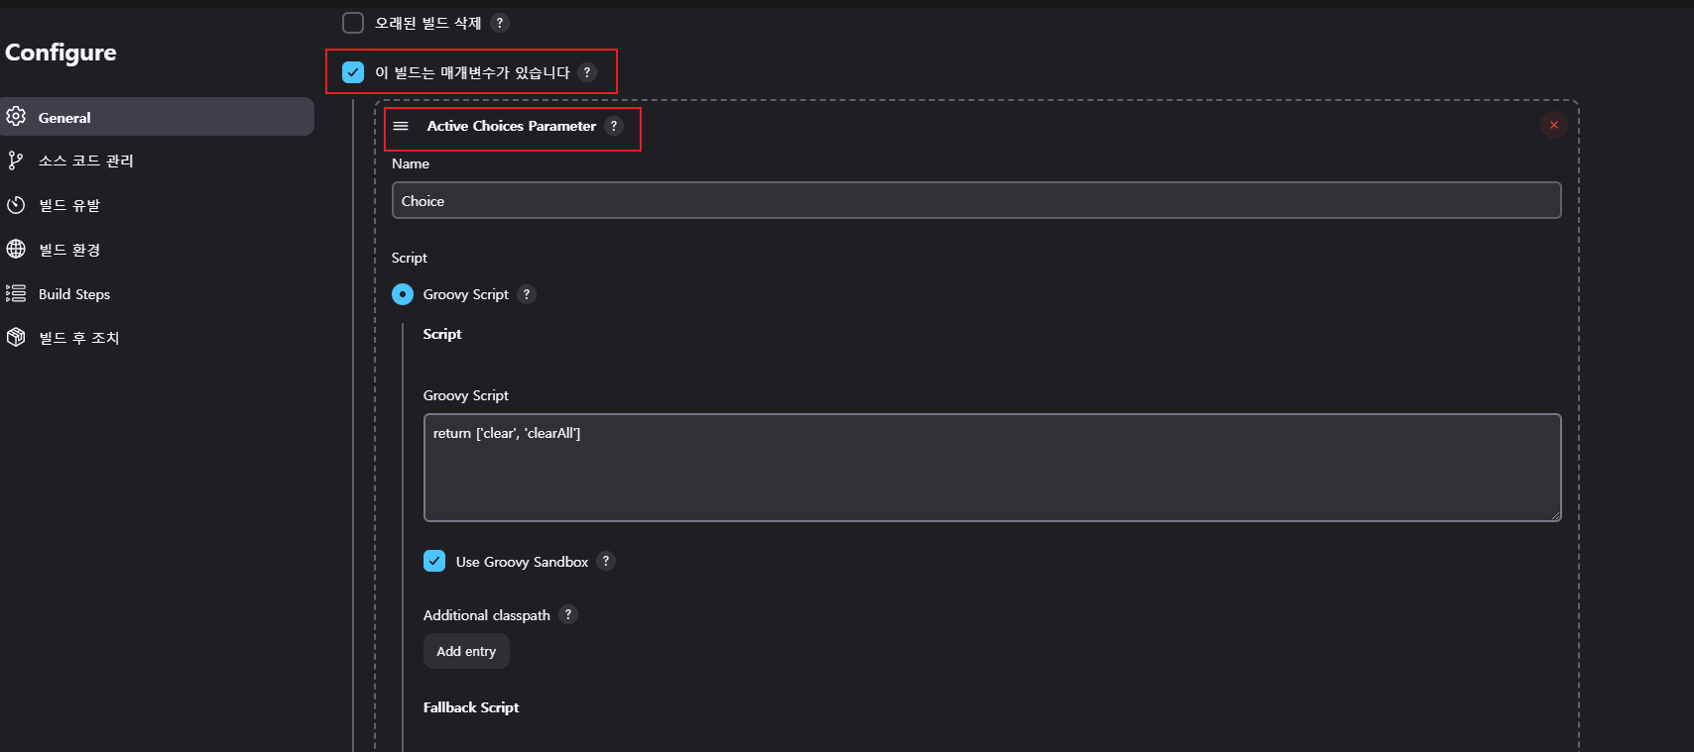This screenshot has height=752, width=1694.
Task: Select the Groovy Script radio button
Action: (x=403, y=294)
